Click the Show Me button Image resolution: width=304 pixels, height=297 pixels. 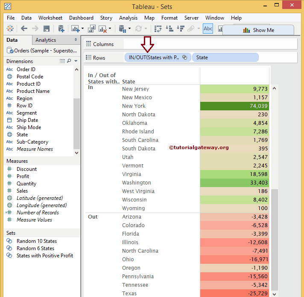258,30
